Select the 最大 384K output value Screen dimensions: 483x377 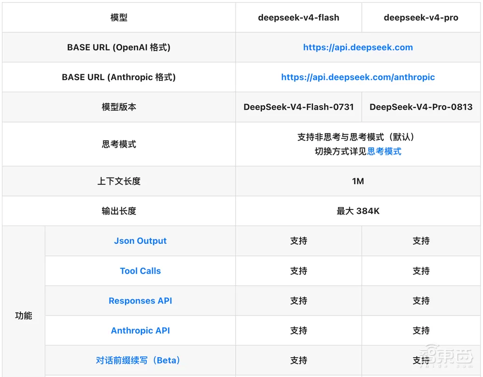tap(358, 211)
